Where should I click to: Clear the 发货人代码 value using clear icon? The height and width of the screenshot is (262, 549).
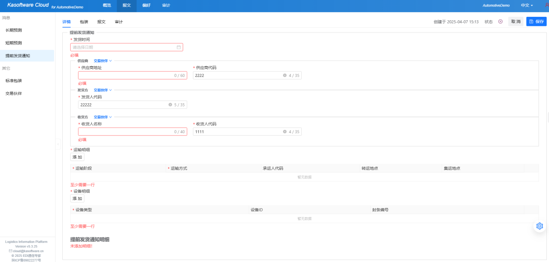170,105
